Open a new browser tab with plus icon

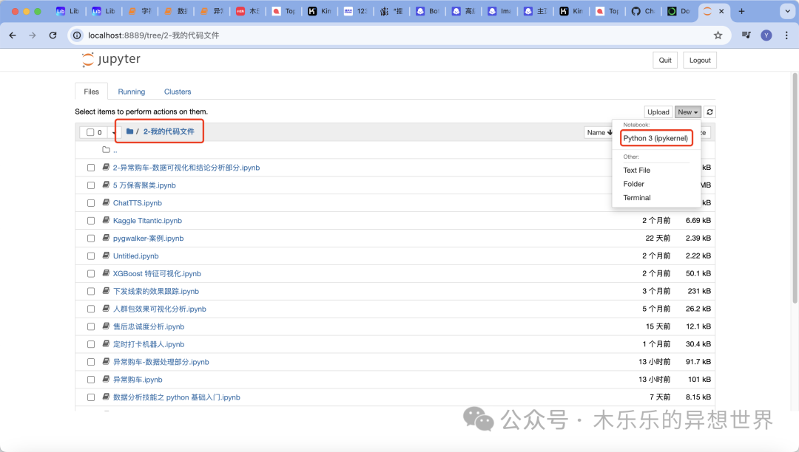(x=741, y=11)
